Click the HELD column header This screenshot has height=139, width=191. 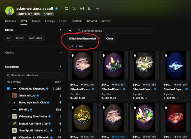58,82
